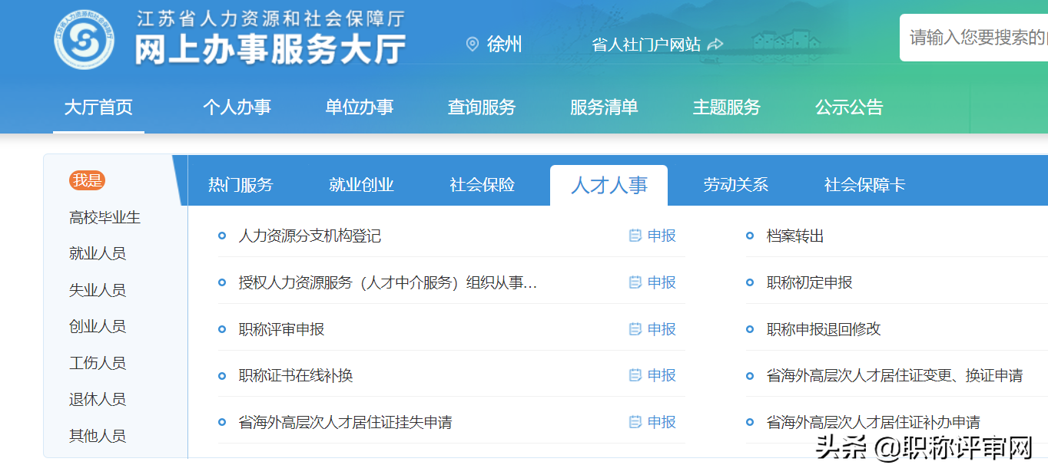This screenshot has height=475, width=1048.
Task: Click the search input field
Action: point(976,36)
